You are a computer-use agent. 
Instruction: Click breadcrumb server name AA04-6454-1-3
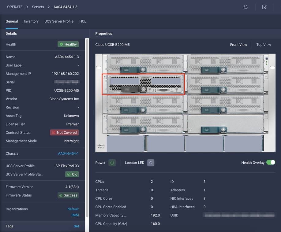pos(66,7)
